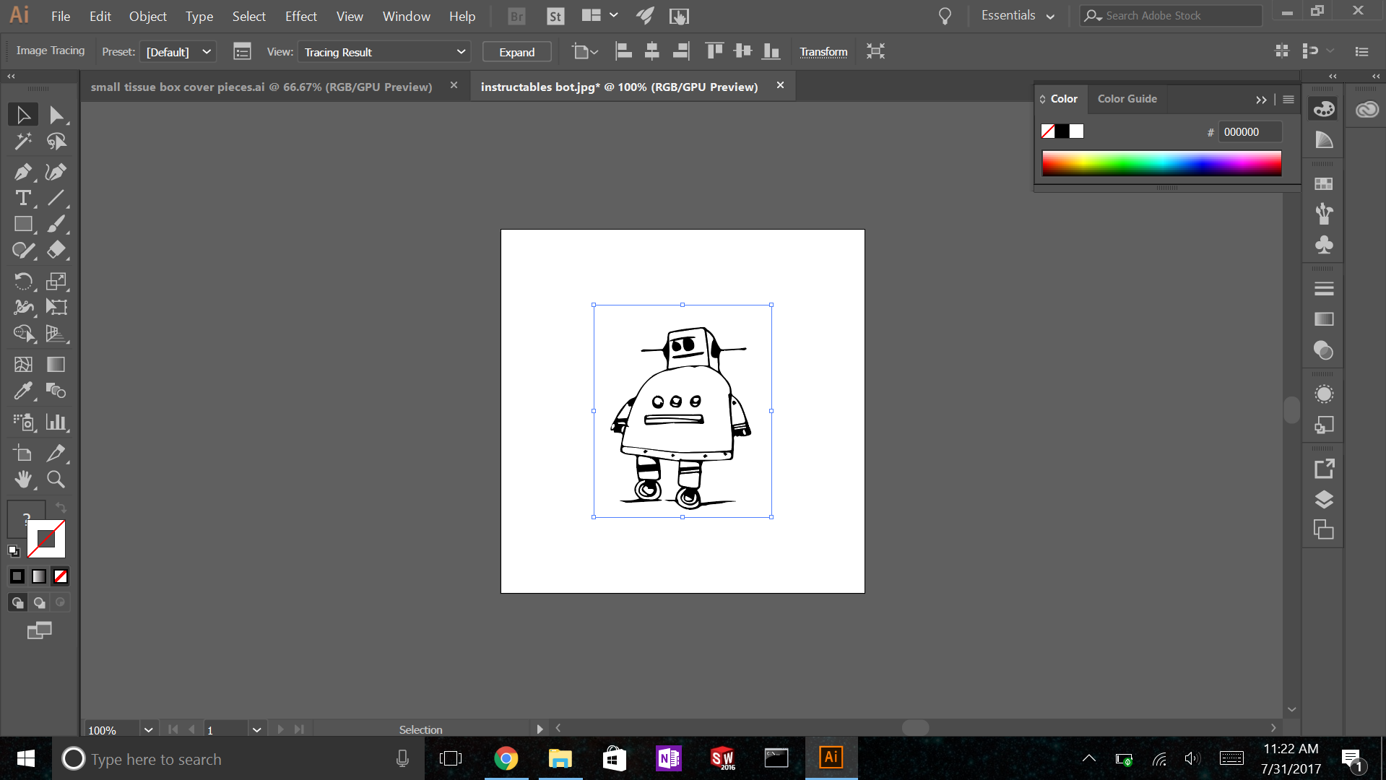Select the Perspective Grid tool

point(56,333)
